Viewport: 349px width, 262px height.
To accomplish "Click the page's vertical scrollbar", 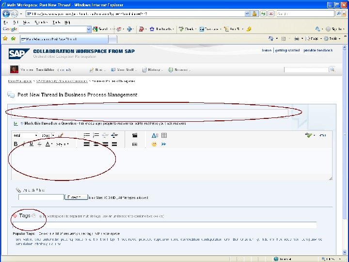I will coord(345,149).
